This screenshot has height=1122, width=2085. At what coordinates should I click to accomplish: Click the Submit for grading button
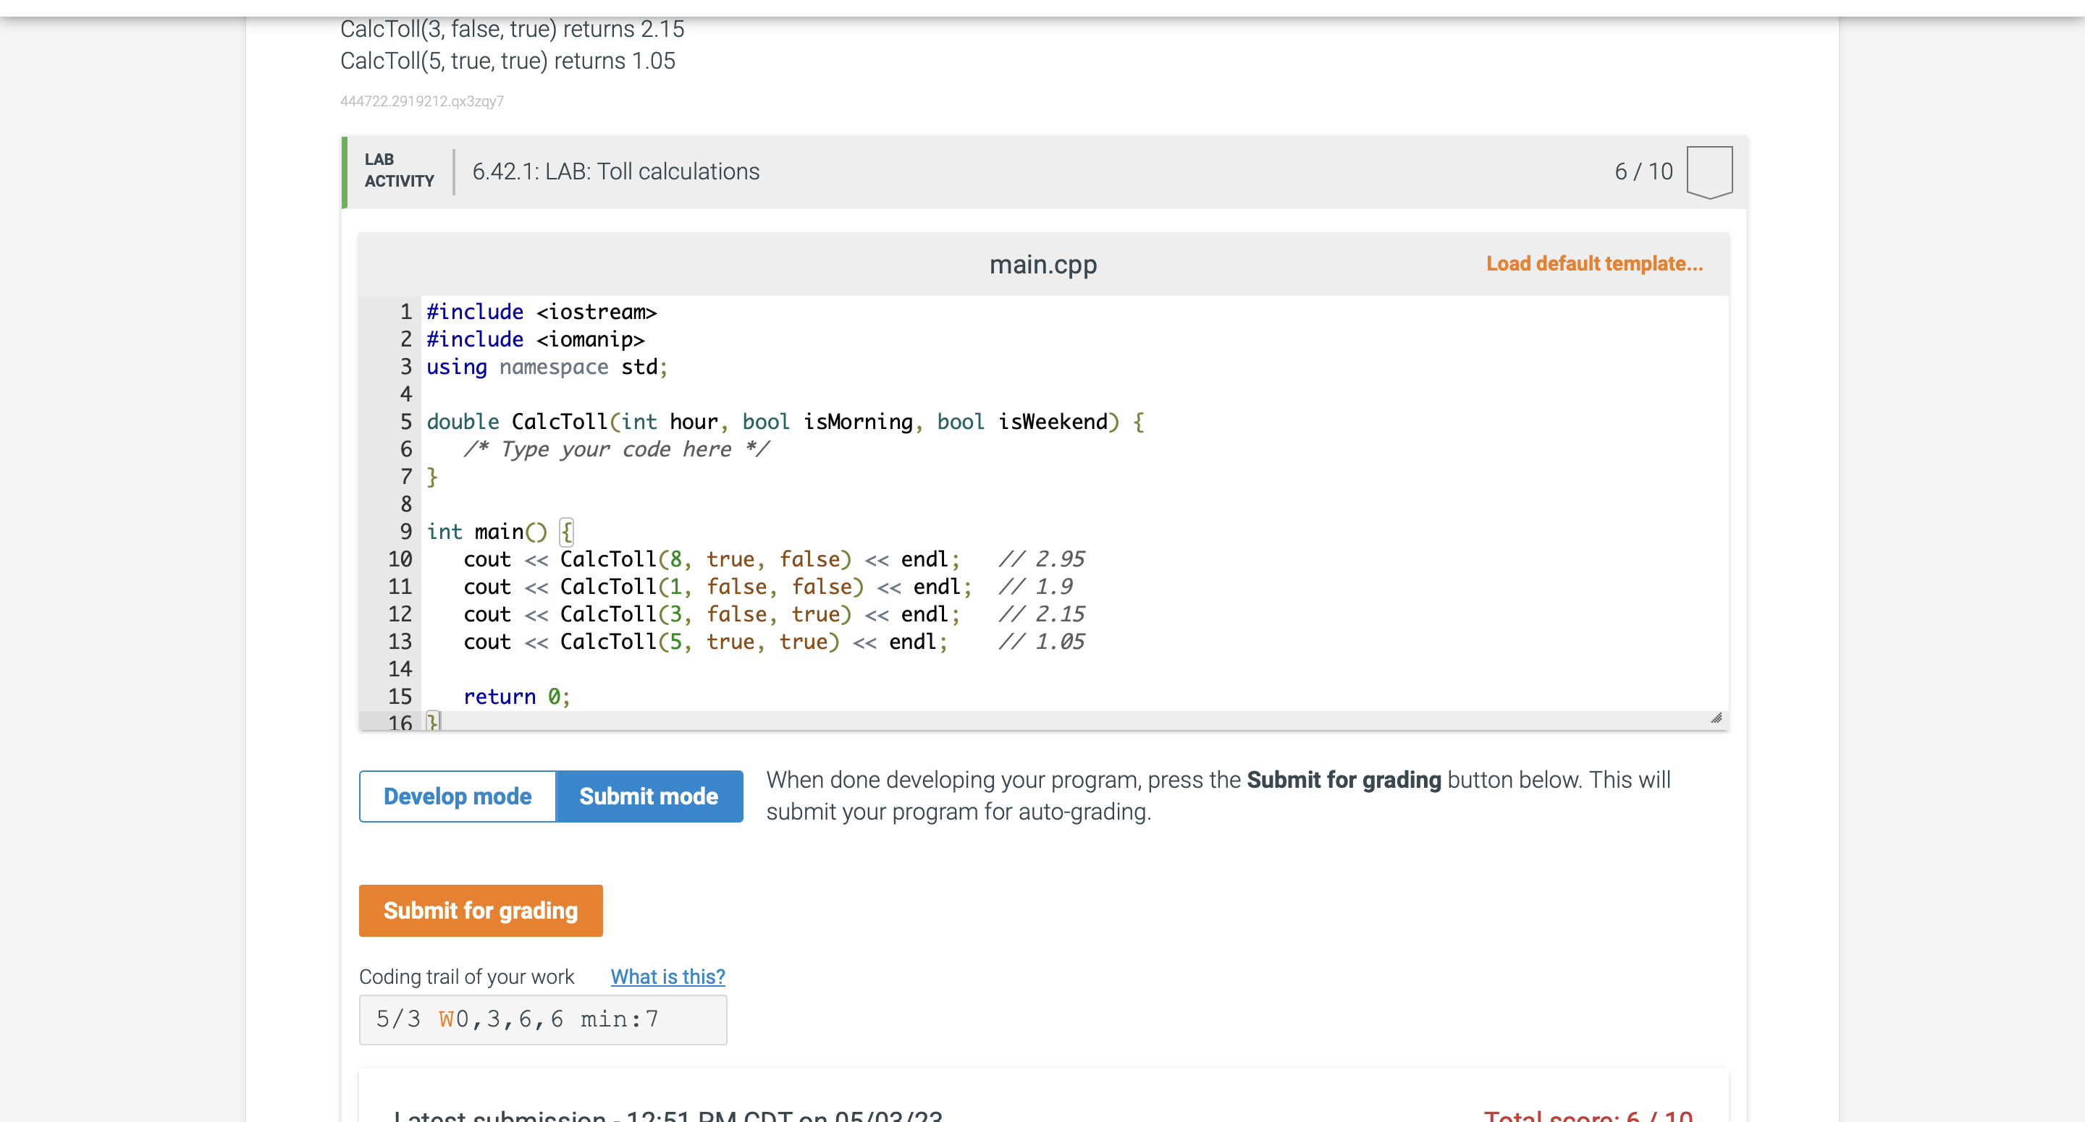tap(480, 910)
